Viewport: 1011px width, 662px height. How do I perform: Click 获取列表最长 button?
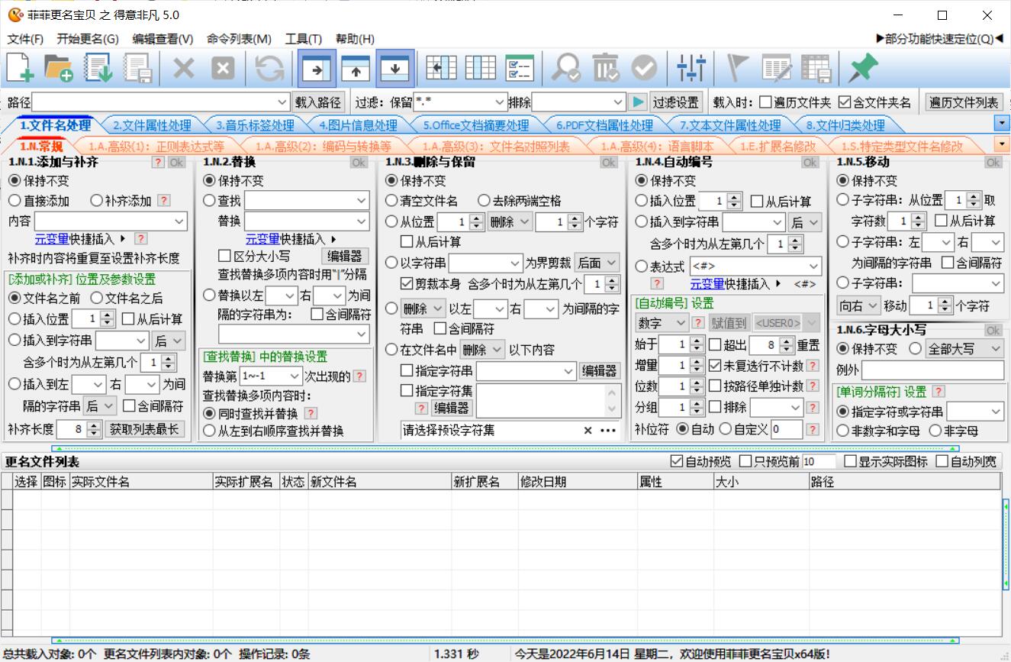pyautogui.click(x=146, y=430)
